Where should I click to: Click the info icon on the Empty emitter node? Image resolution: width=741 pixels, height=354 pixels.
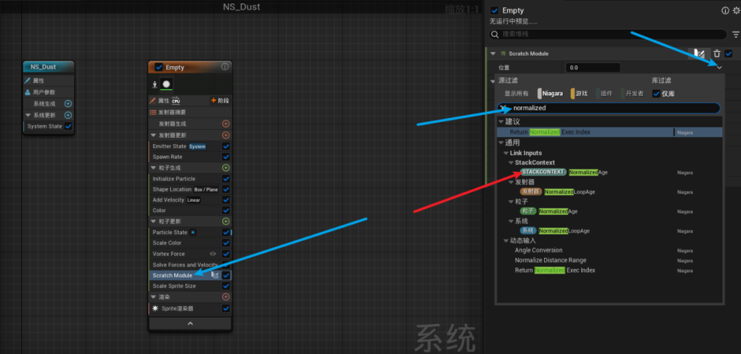coord(225,67)
